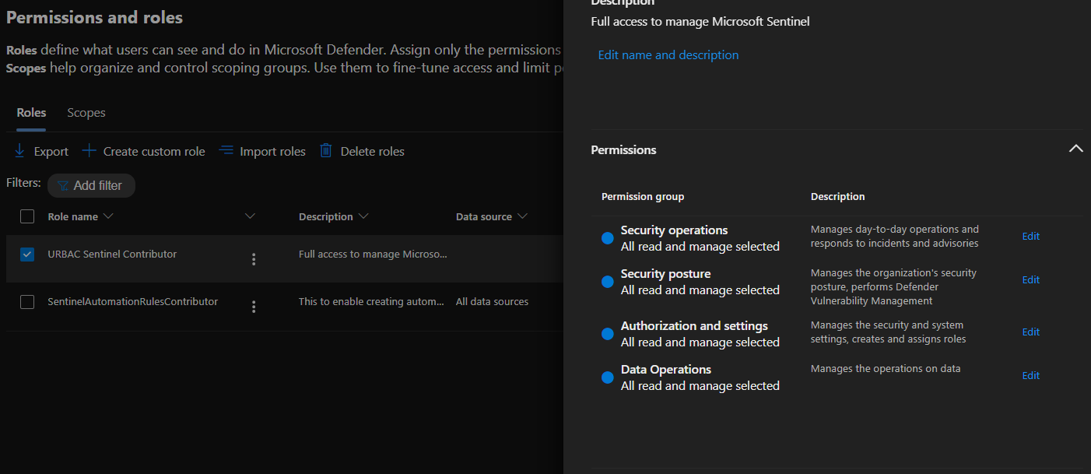Click the 'Full access to manage Microso...' description cell
Image resolution: width=1091 pixels, height=474 pixels.
373,254
